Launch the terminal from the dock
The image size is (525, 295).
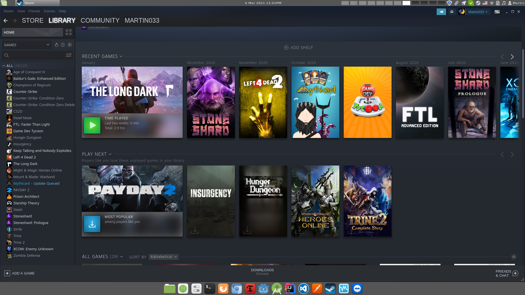[210, 288]
